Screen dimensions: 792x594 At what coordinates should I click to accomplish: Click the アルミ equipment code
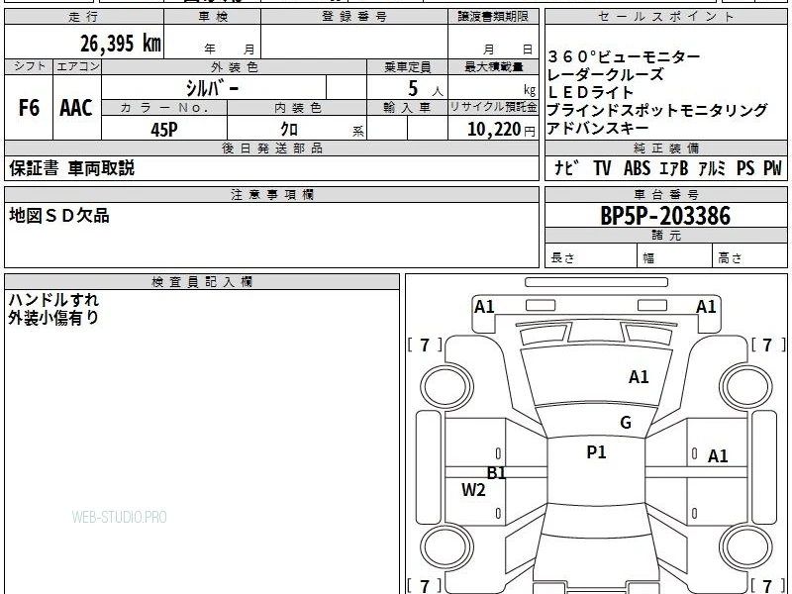point(712,167)
